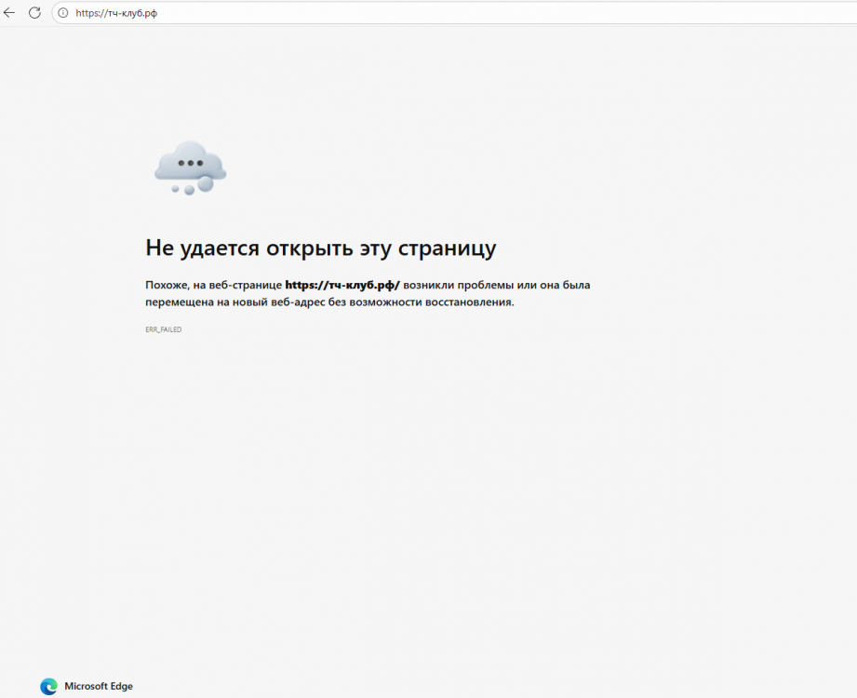Click the Microsoft Edge logo icon
Screen dimensions: 857x698
(48, 687)
